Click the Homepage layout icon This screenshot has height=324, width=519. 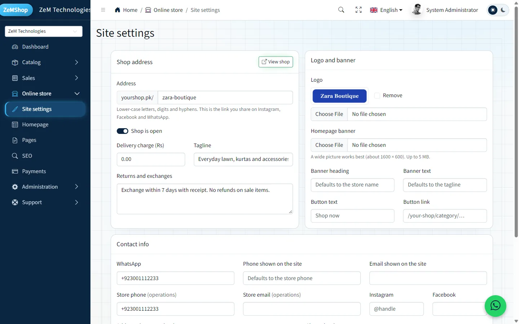coord(15,125)
